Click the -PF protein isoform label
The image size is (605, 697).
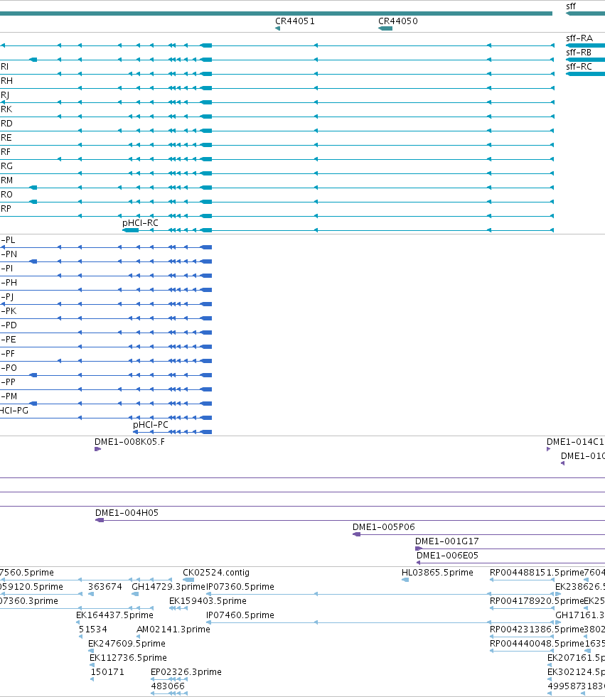point(8,354)
